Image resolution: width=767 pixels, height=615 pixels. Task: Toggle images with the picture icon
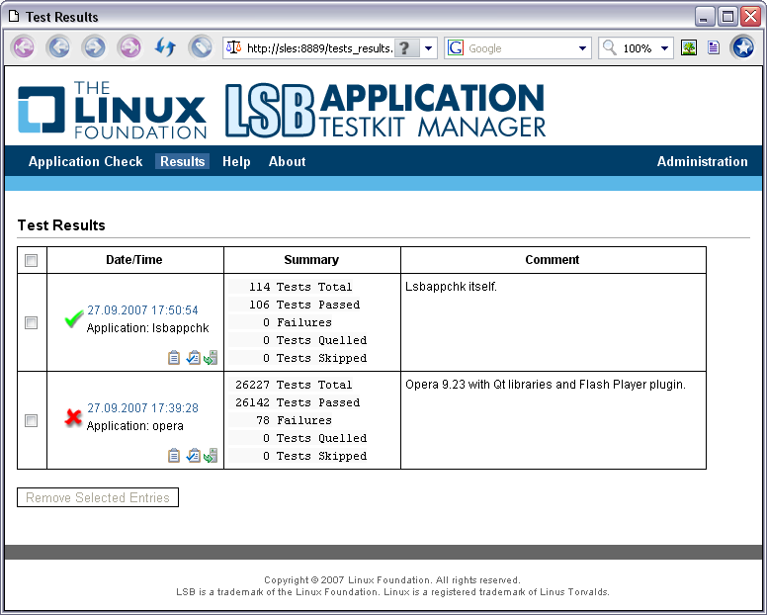click(x=689, y=47)
